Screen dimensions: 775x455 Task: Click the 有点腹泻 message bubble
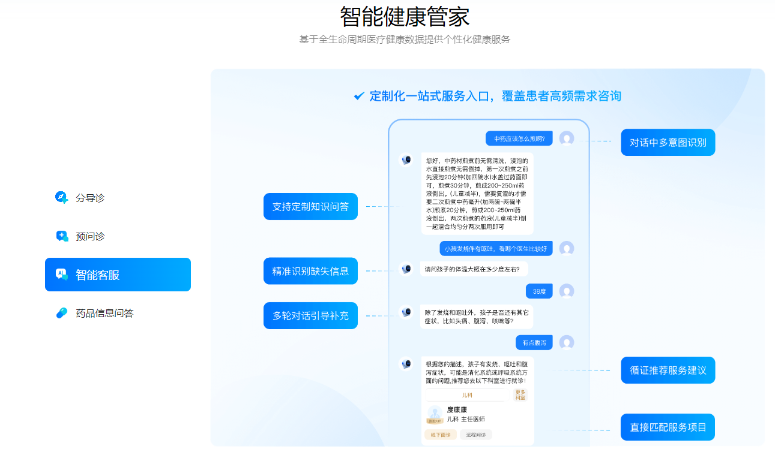[534, 342]
